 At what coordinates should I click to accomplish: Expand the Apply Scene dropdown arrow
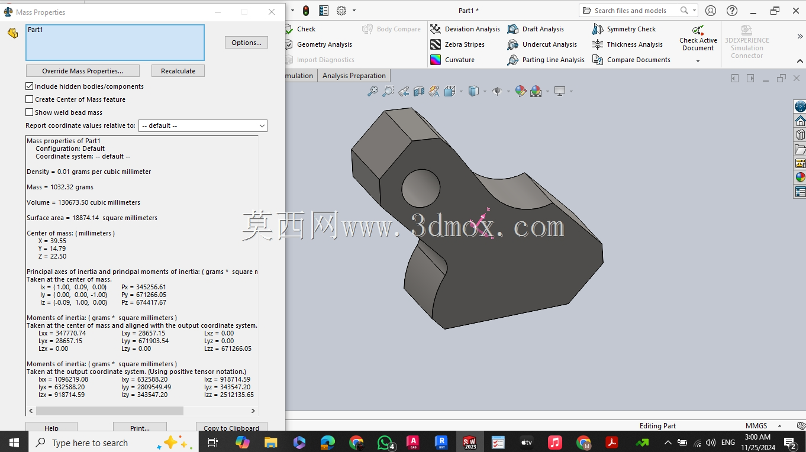547,91
